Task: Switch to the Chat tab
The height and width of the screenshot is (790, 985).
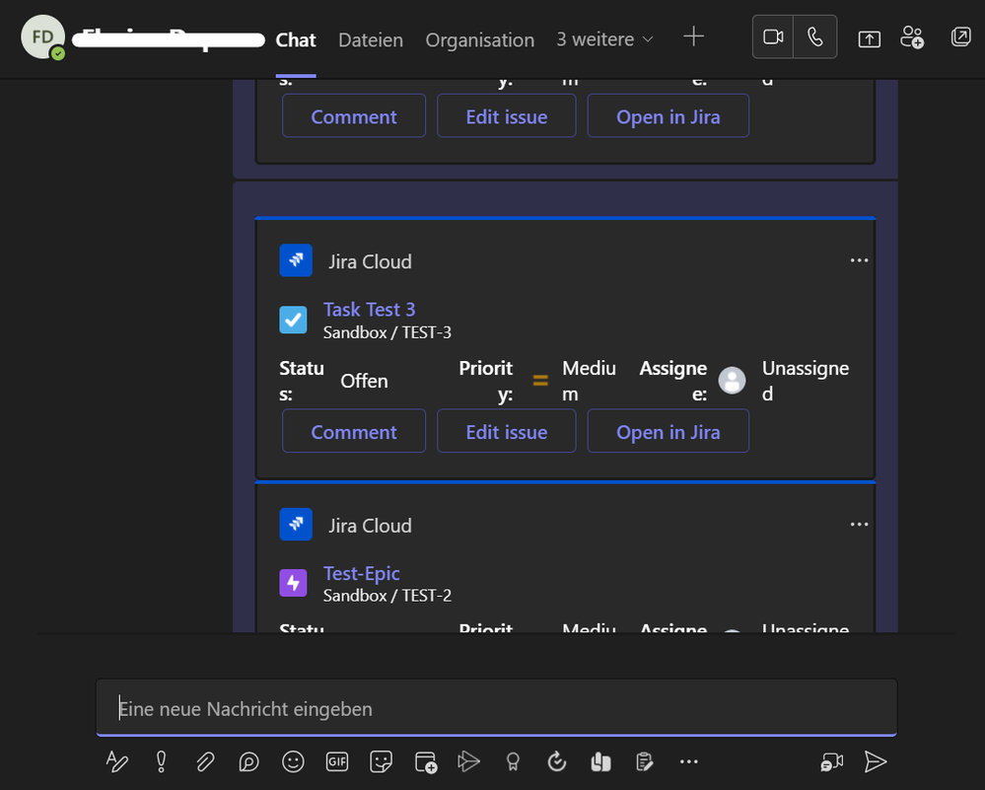Action: (296, 40)
